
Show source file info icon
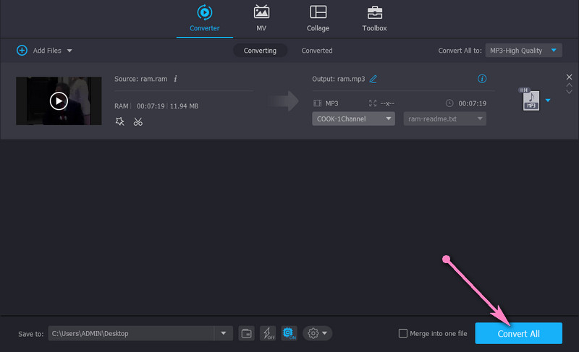(x=175, y=79)
